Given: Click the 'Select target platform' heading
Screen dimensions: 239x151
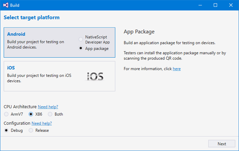Looking at the screenshot, I should (31, 18).
